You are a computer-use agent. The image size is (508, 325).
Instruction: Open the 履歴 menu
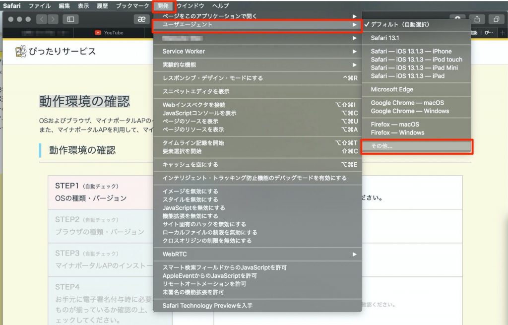point(102,6)
